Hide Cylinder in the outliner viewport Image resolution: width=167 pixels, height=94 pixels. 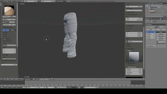point(163,11)
